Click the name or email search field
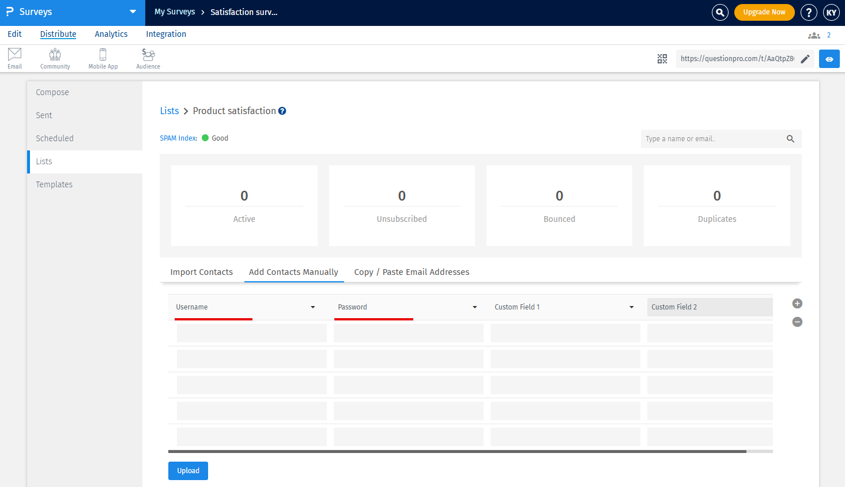This screenshot has width=845, height=487. click(x=713, y=139)
